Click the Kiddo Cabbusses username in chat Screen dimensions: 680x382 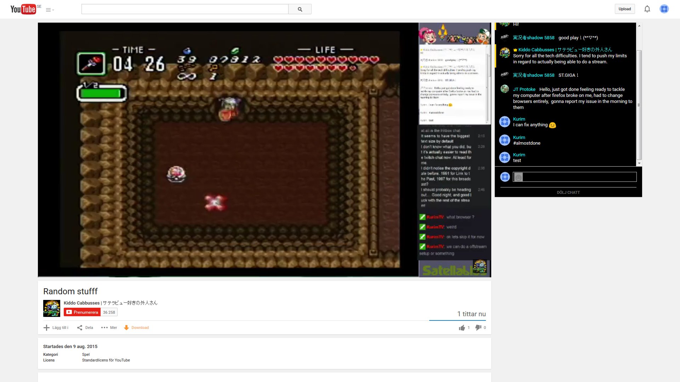(565, 50)
